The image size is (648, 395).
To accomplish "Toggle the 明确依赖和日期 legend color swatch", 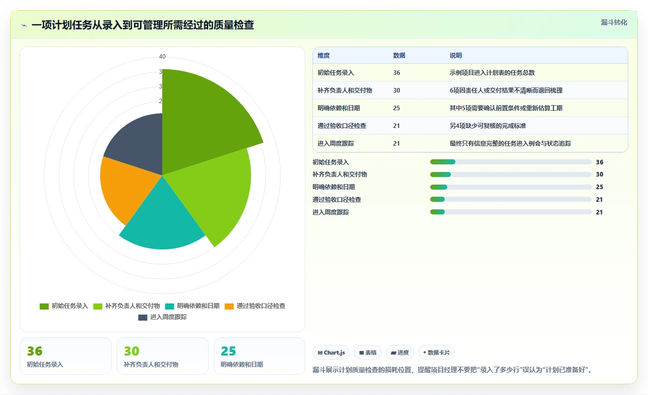I will point(170,306).
